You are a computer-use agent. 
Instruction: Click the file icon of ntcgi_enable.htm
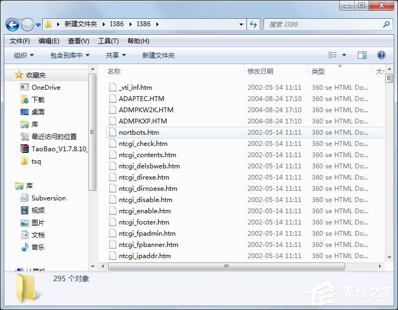[112, 211]
